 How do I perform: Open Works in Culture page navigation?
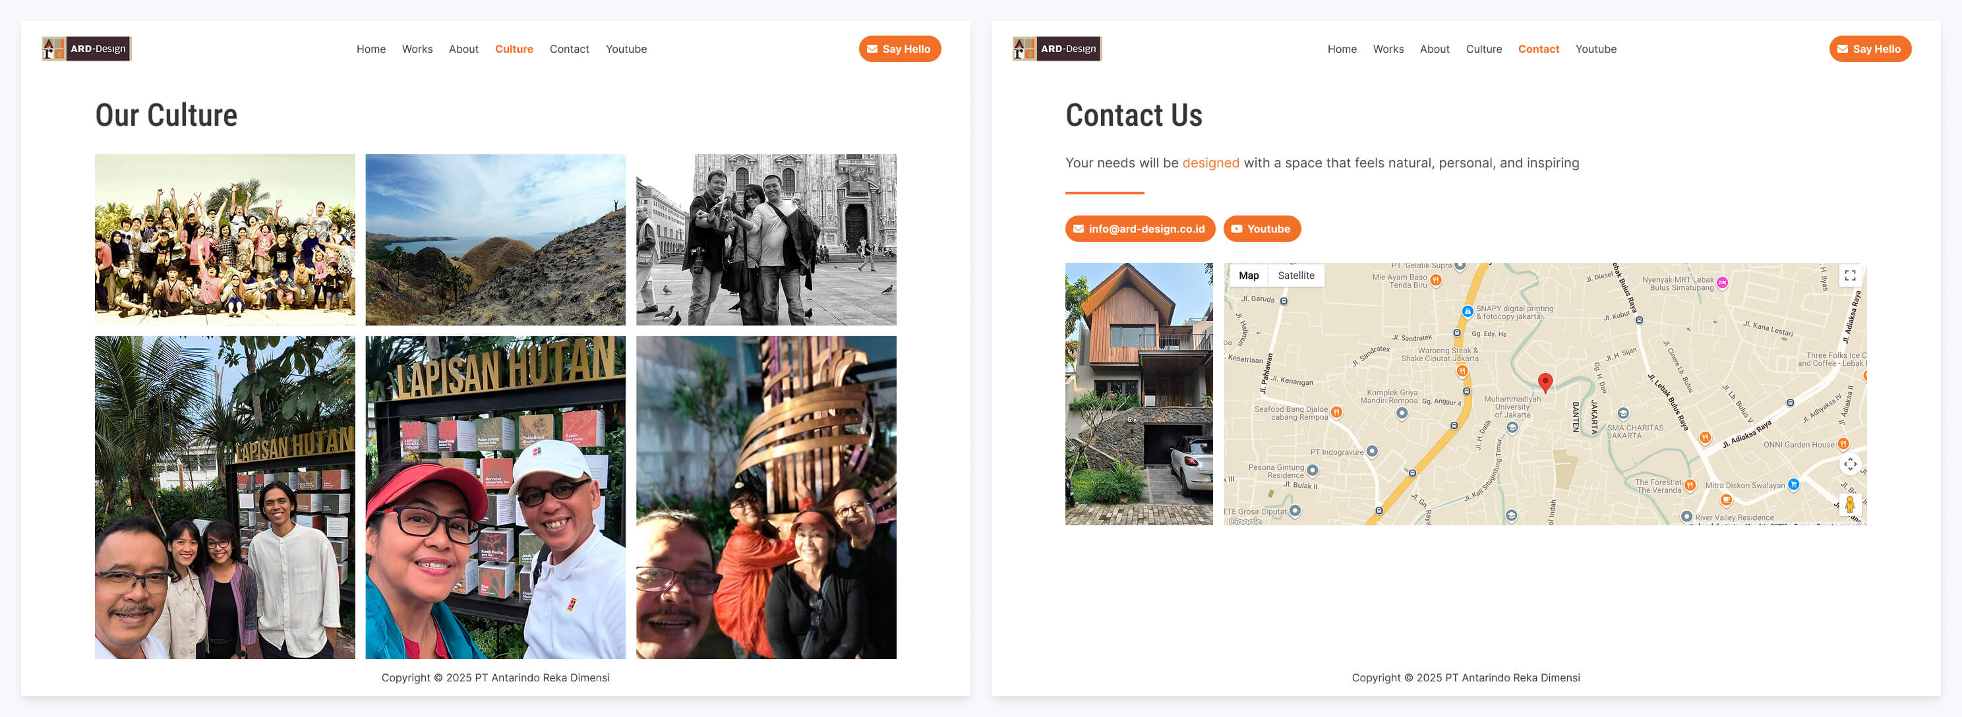click(x=417, y=49)
